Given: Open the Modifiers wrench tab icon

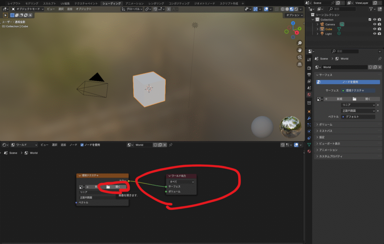Looking at the screenshot, I should coord(309,118).
